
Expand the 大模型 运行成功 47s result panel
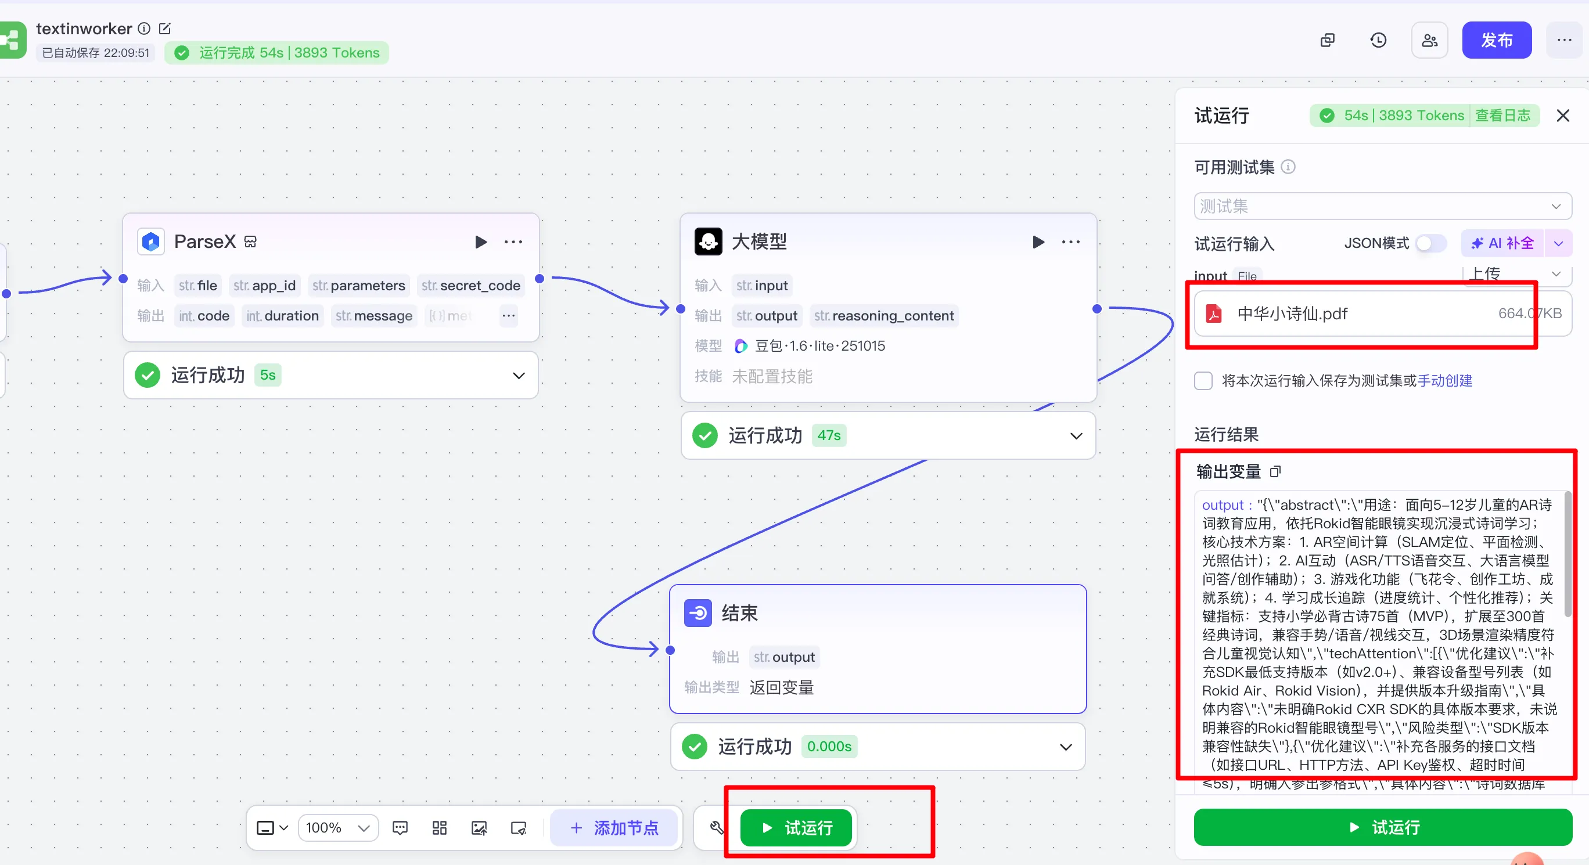(1076, 436)
